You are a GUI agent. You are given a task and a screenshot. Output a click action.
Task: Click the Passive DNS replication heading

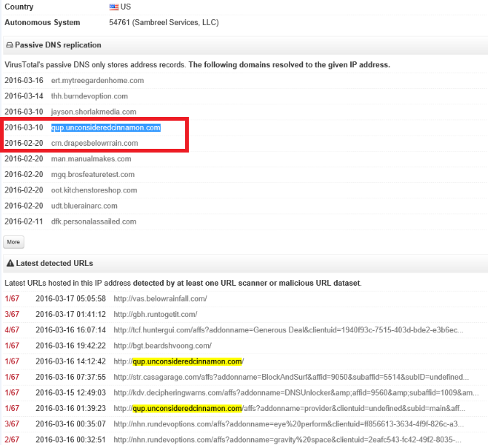coord(59,45)
